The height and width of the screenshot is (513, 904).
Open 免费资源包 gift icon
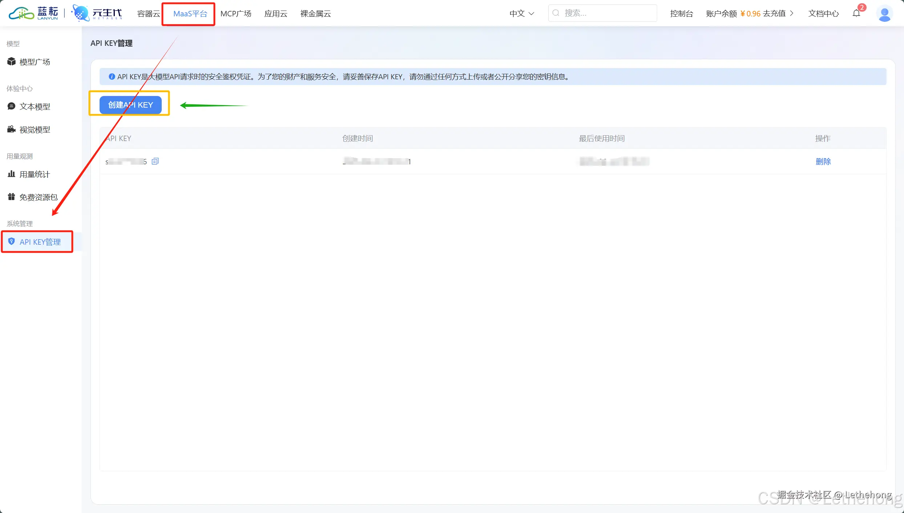[12, 197]
